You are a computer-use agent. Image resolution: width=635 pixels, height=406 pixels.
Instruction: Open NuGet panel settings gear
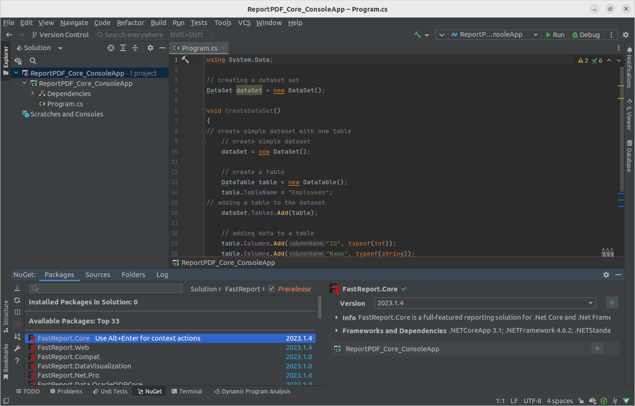[x=606, y=275]
